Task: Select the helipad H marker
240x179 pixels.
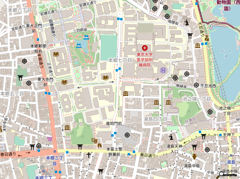Action: click(x=163, y=70)
